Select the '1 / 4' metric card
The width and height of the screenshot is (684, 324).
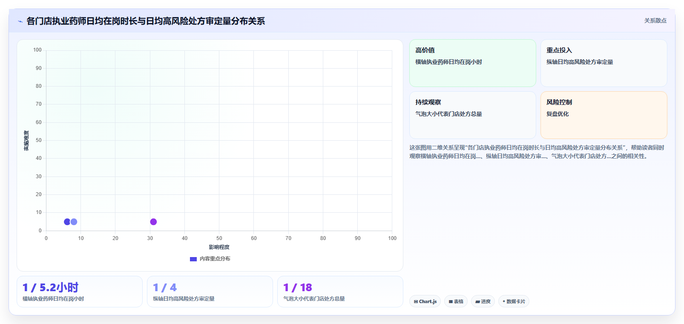click(210, 292)
